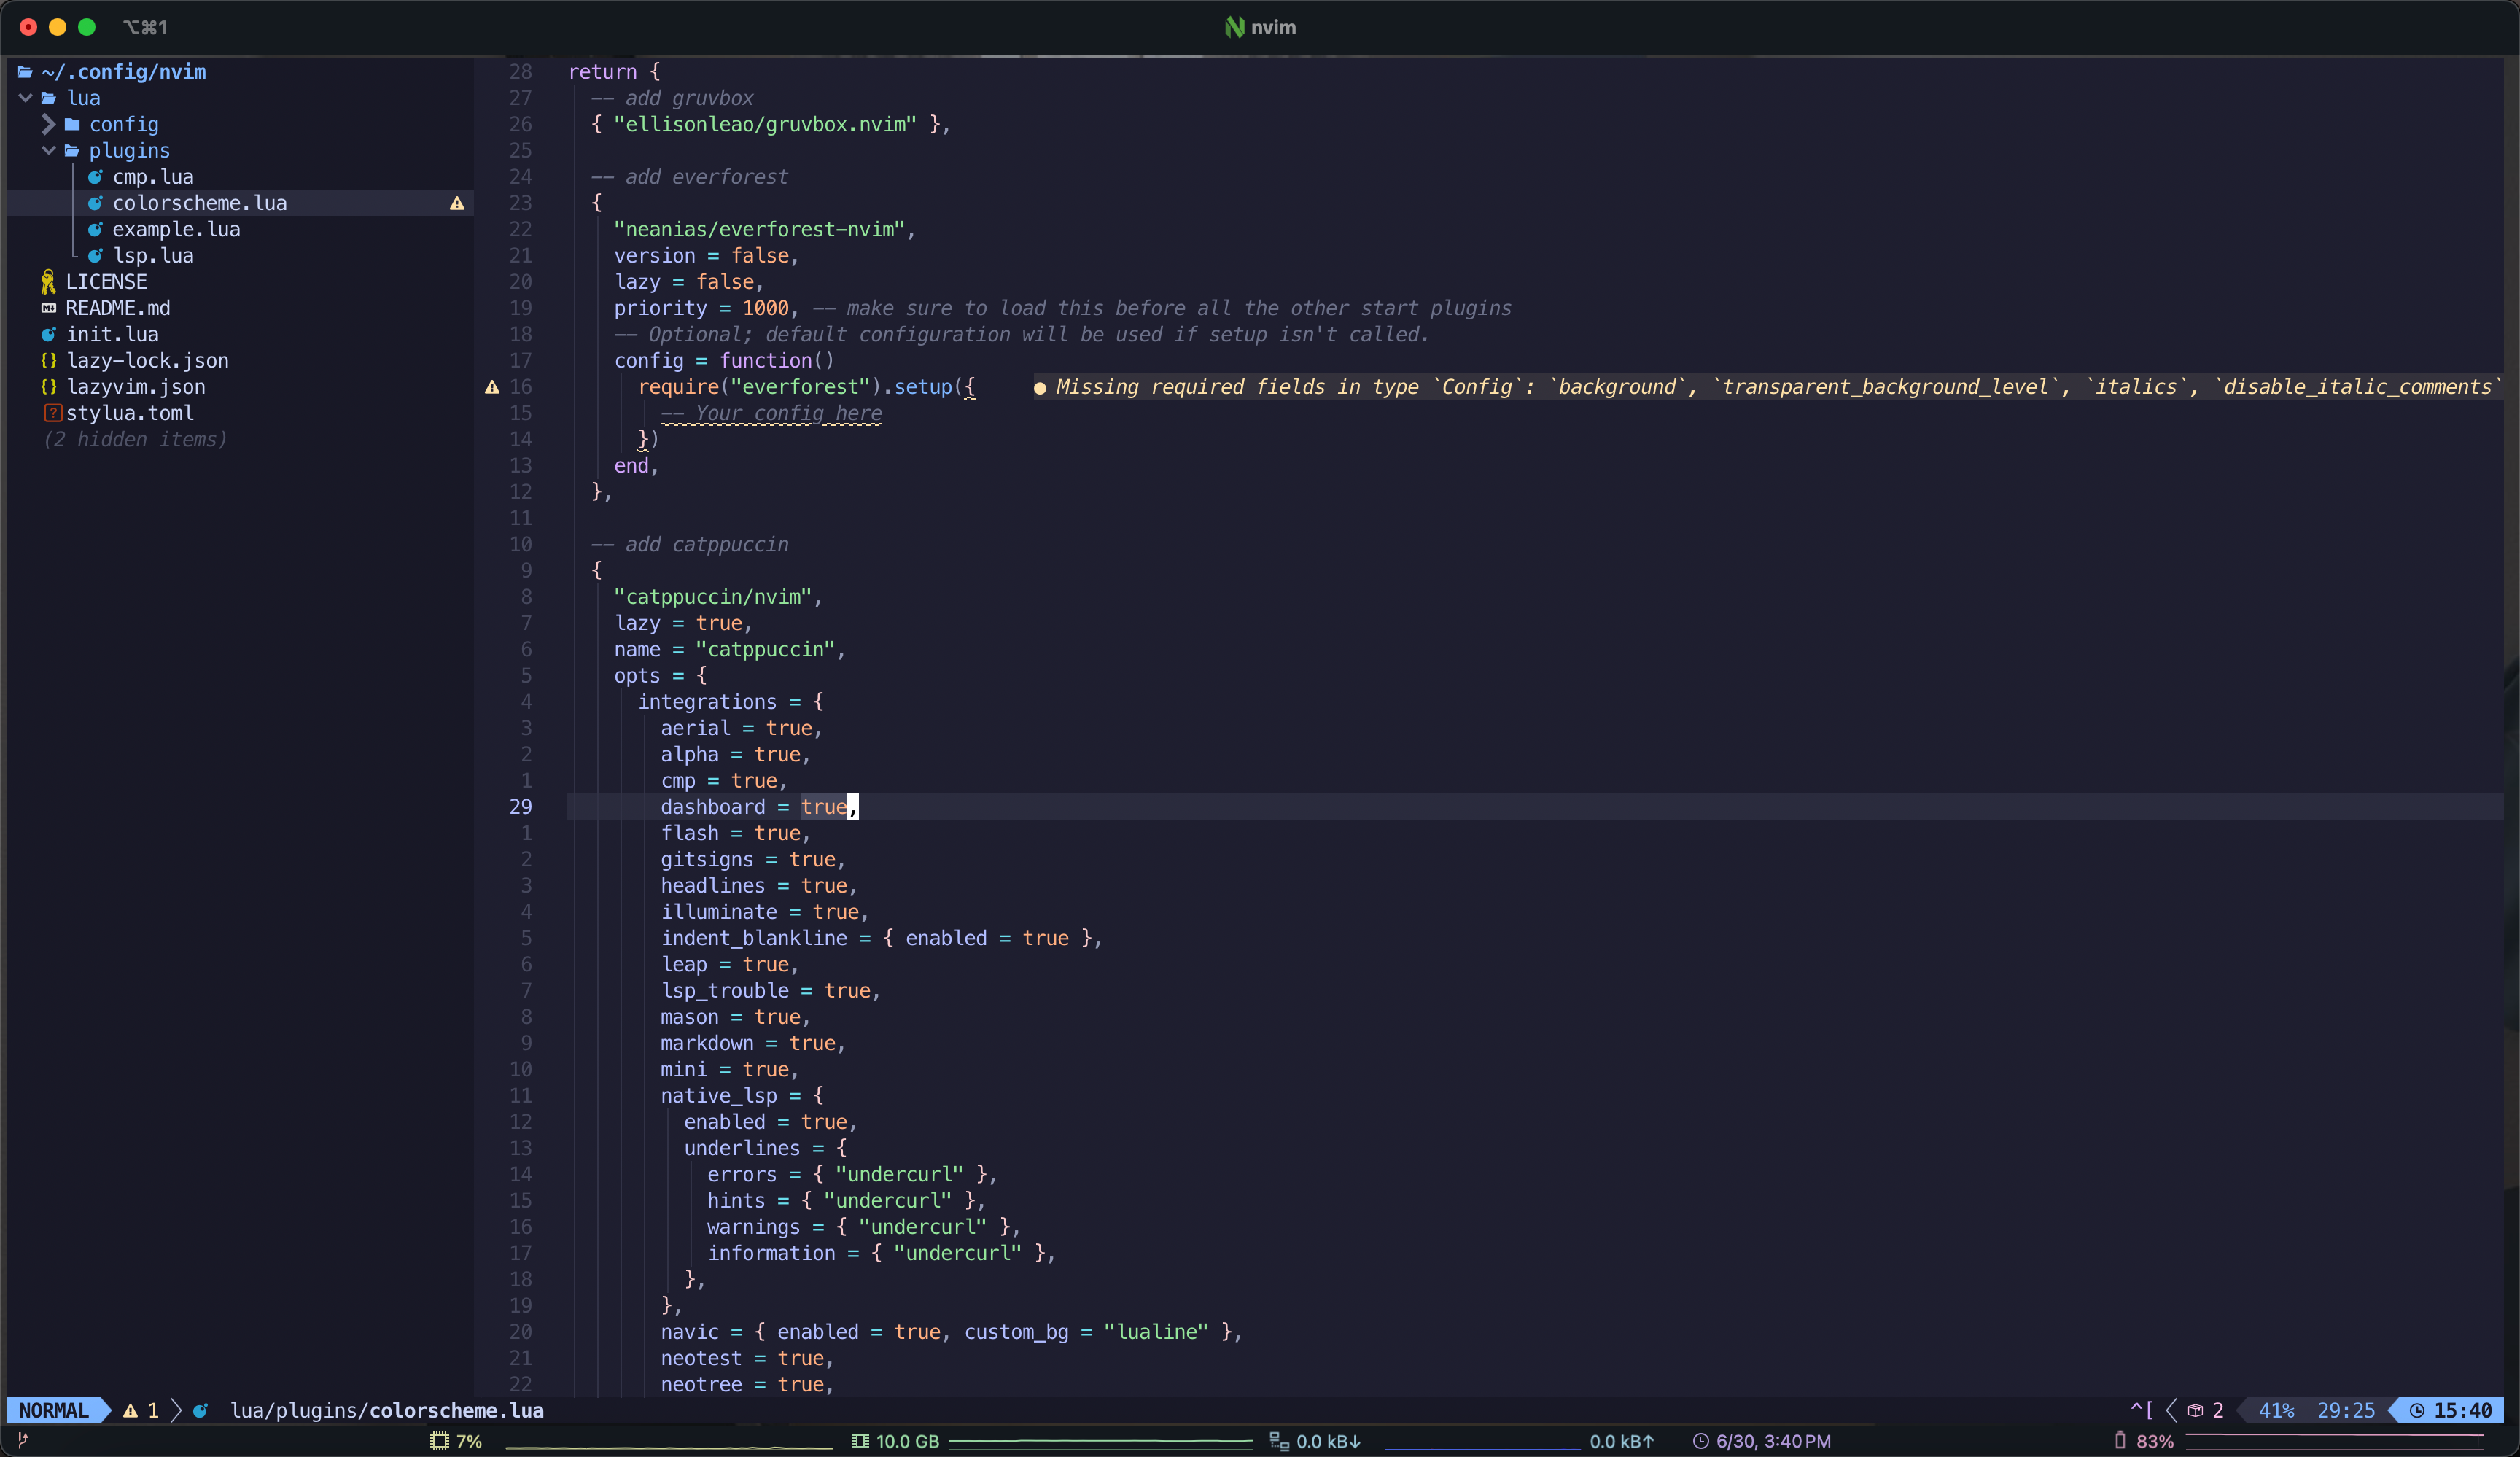
Task: Click the date clock icon beside 6/30, 3:40 PM
Action: tap(1700, 1441)
